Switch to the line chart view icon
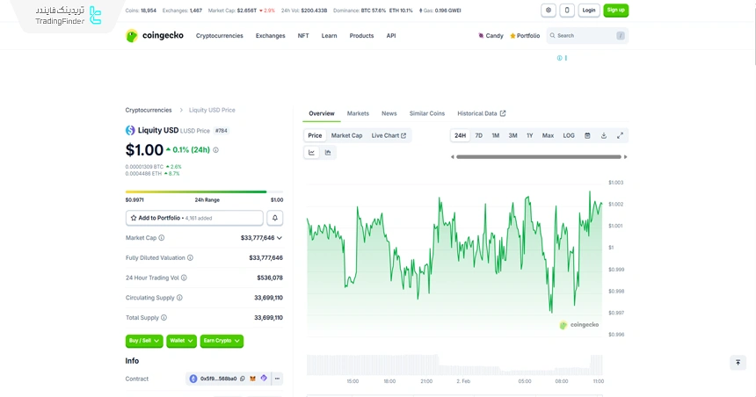This screenshot has height=397, width=756. [311, 152]
